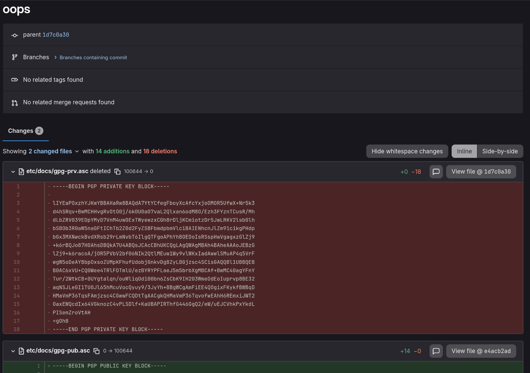Click the BEGIN PGP PUBLIC KEY BLOCK line
This screenshot has height=373, width=530.
pos(109,366)
